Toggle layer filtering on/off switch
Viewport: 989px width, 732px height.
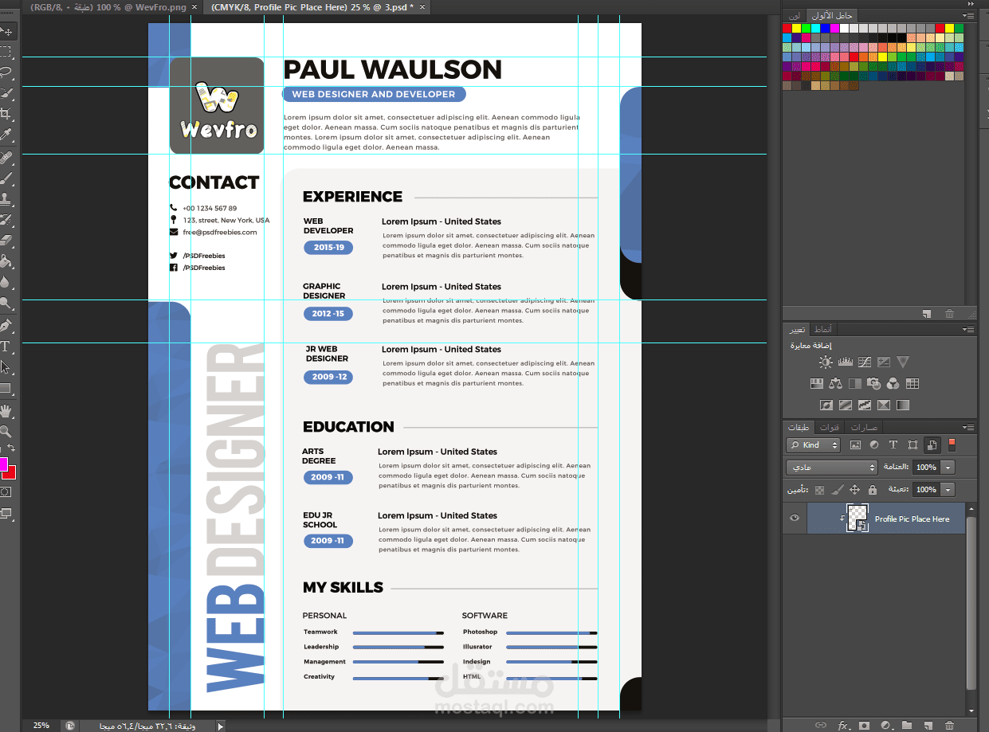click(x=951, y=444)
